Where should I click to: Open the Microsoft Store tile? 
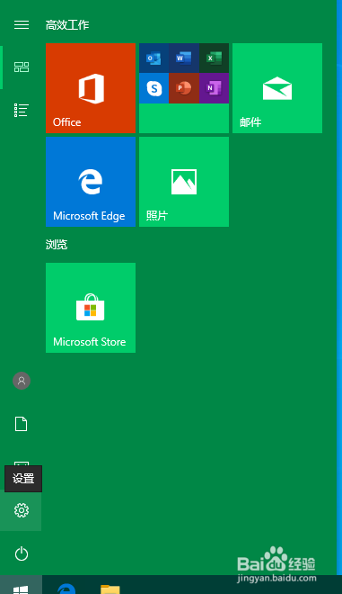[x=91, y=308]
